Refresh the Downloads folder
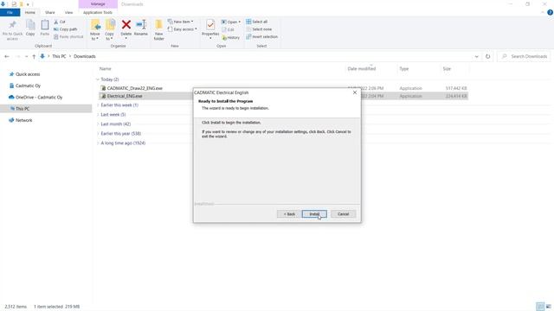The width and height of the screenshot is (554, 311). pos(487,56)
